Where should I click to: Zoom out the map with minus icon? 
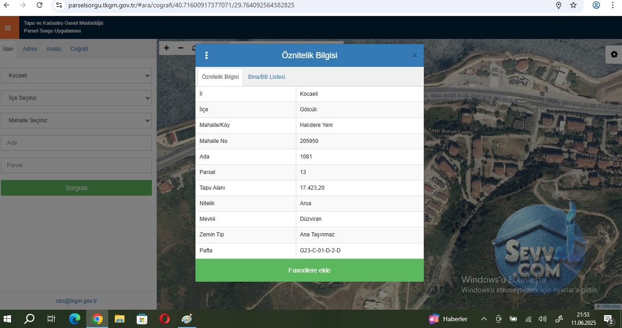click(181, 48)
